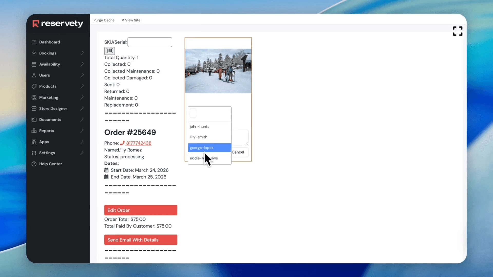Image resolution: width=493 pixels, height=277 pixels.
Task: Open the Help Center menu item
Action: tap(50, 164)
